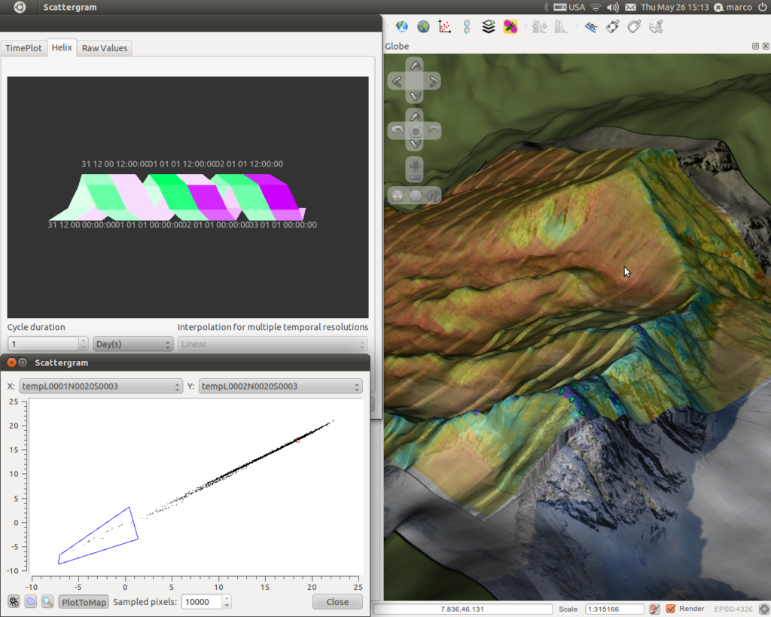Click the Close button in Scattergram
Viewport: 771px width, 617px height.
337,602
